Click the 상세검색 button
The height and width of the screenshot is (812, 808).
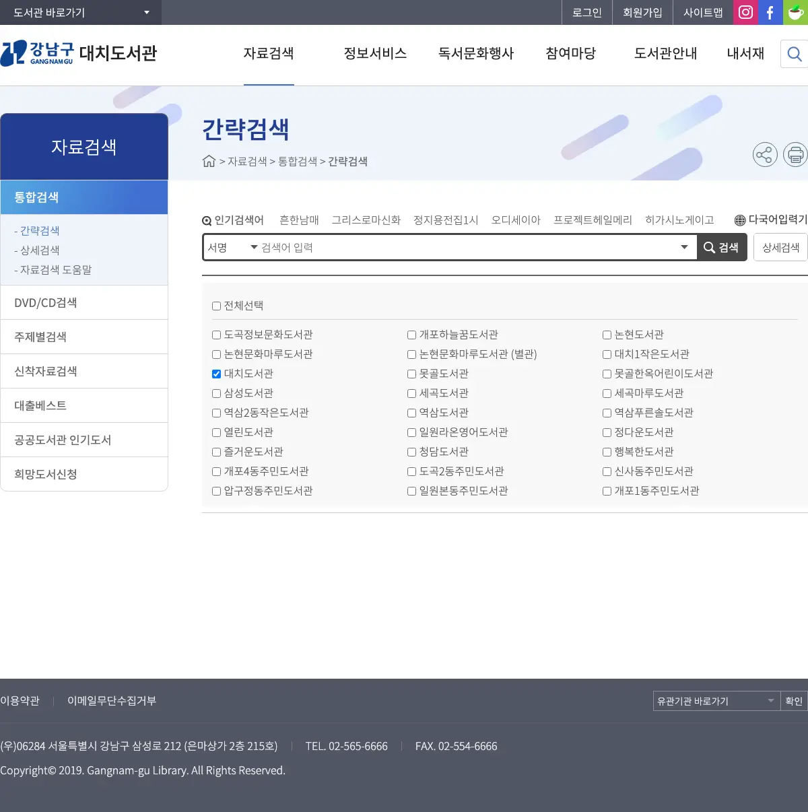(780, 247)
